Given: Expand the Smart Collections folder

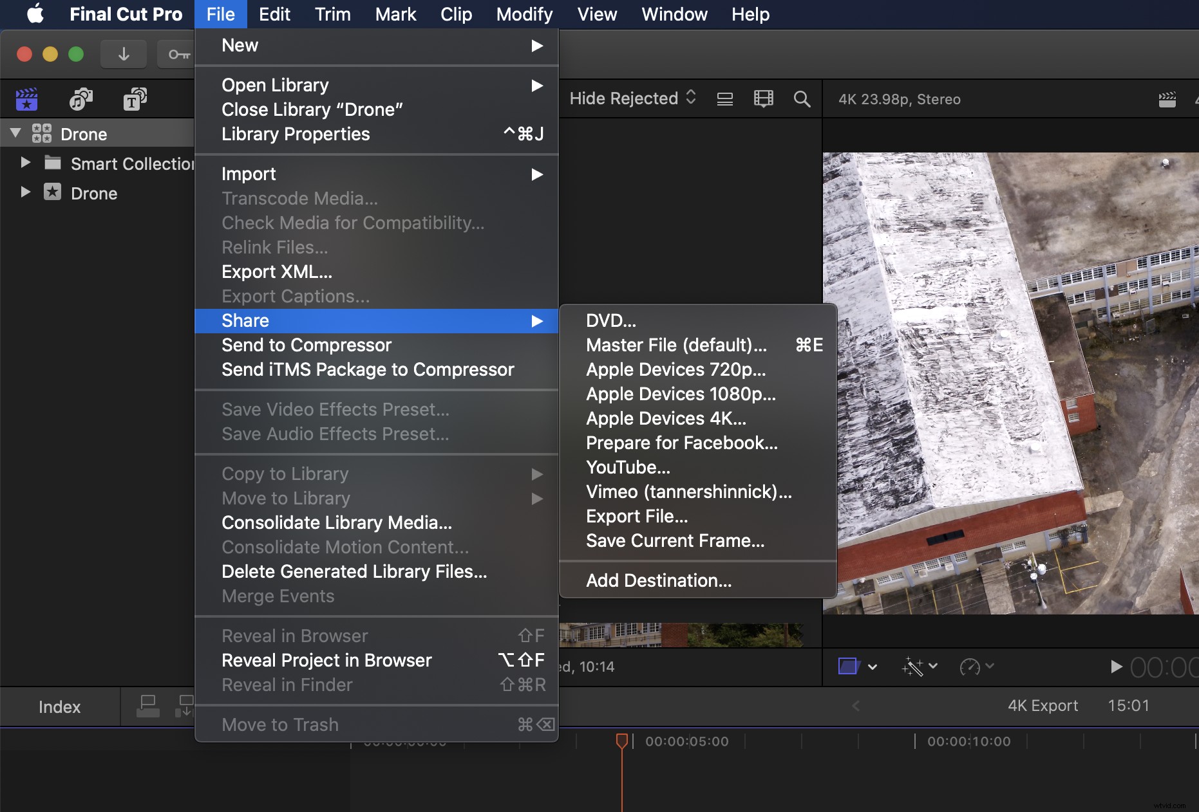Looking at the screenshot, I should pos(25,163).
